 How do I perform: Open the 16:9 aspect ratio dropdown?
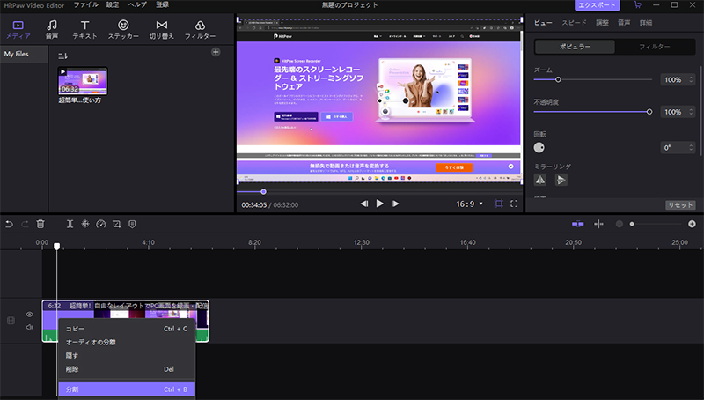[x=467, y=204]
